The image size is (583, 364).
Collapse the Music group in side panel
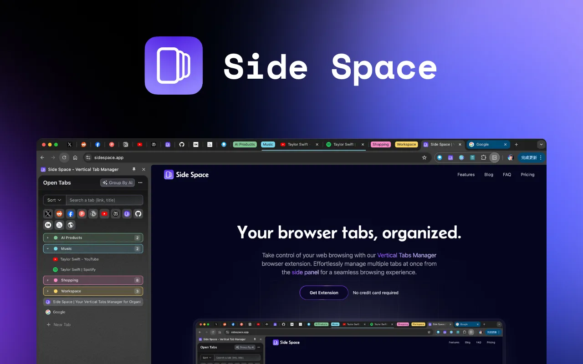(x=48, y=248)
